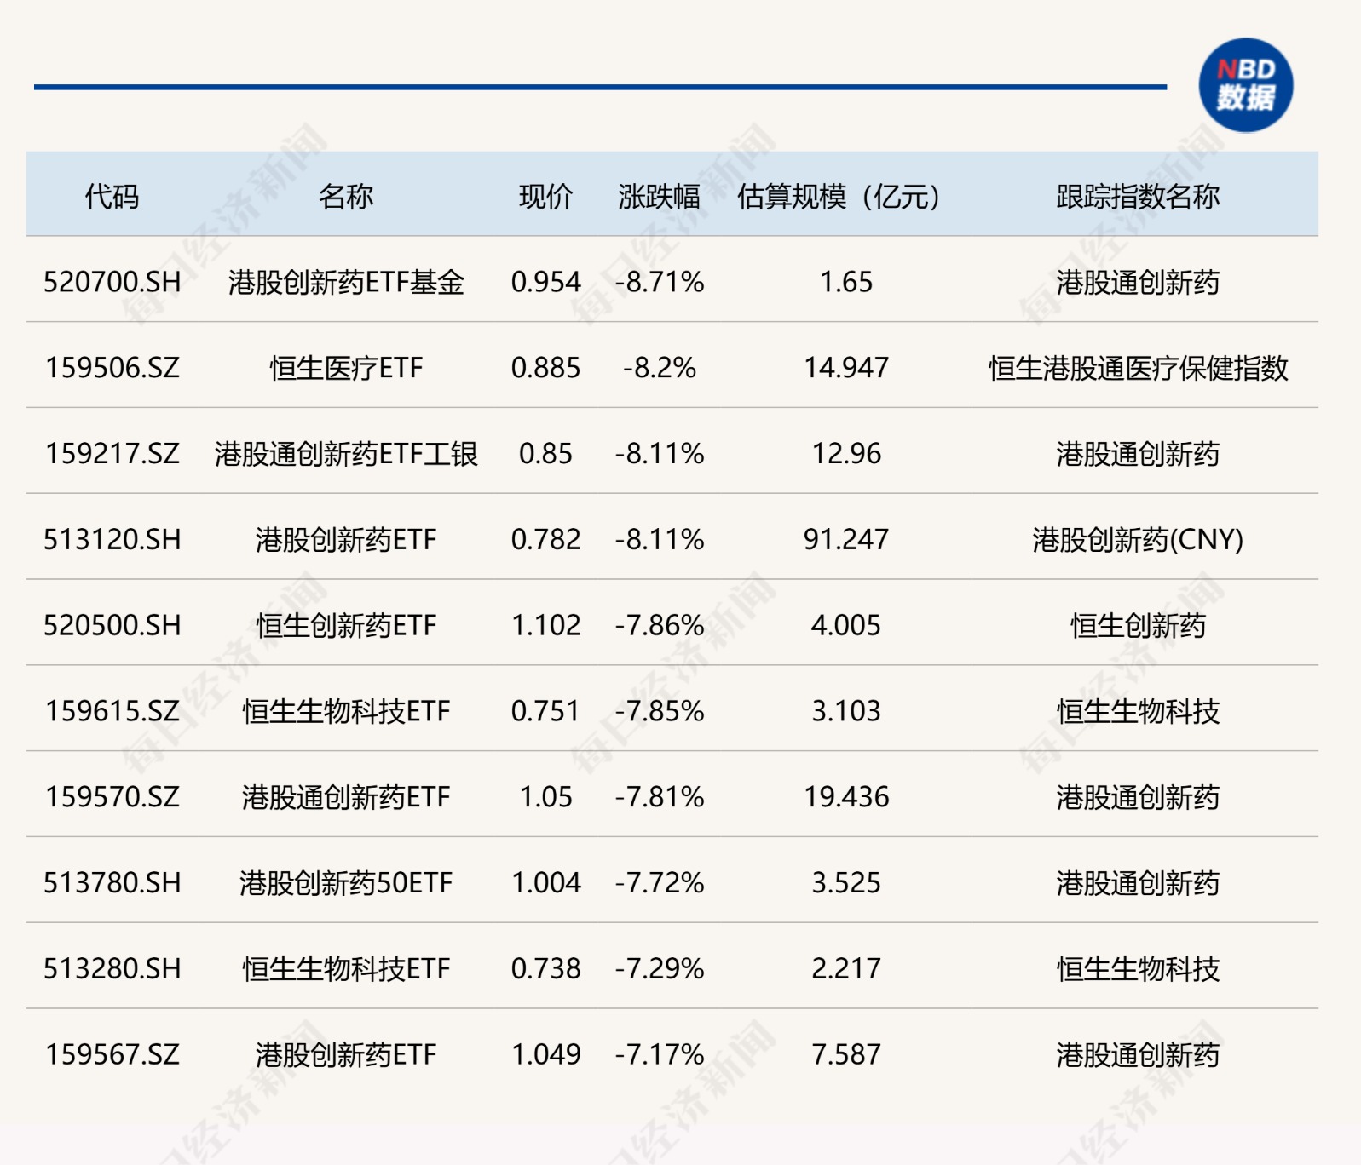Select the 港股创新药(CNY) index name

pos(1138,540)
